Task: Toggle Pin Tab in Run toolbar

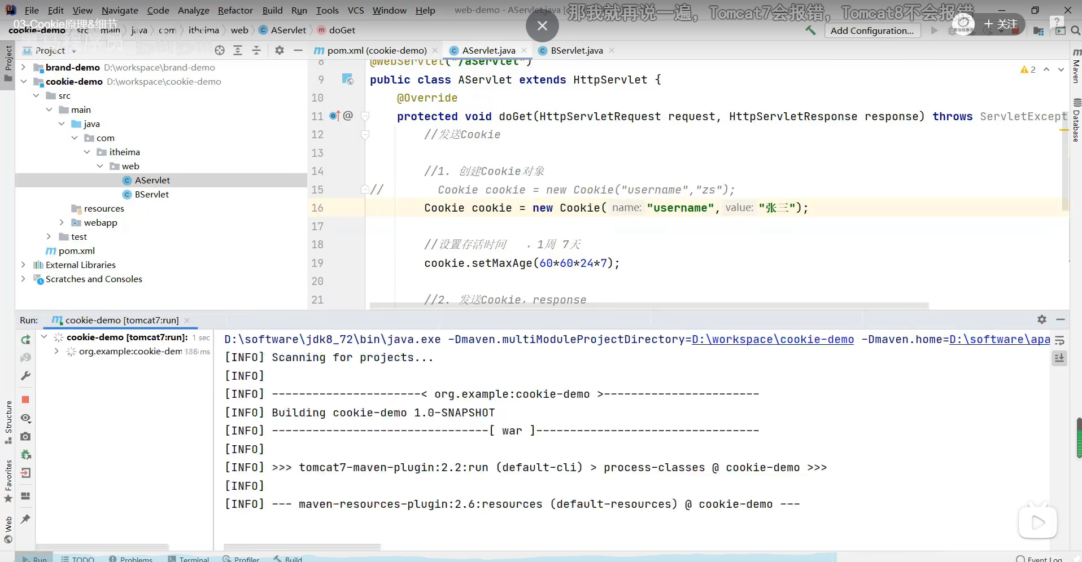Action: point(25,519)
